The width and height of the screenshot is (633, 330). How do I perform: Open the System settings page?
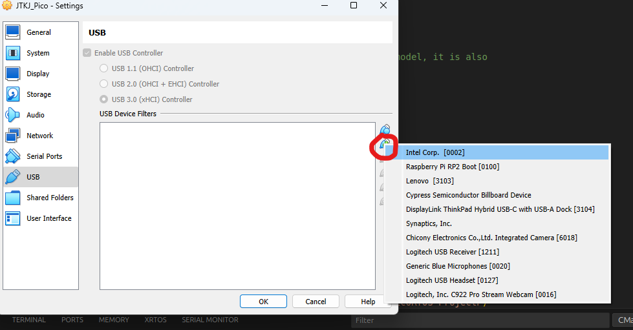tap(41, 53)
